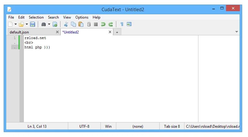Screen dimensions: 248x137
Task: Open the File menu
Action: pyautogui.click(x=11, y=17)
